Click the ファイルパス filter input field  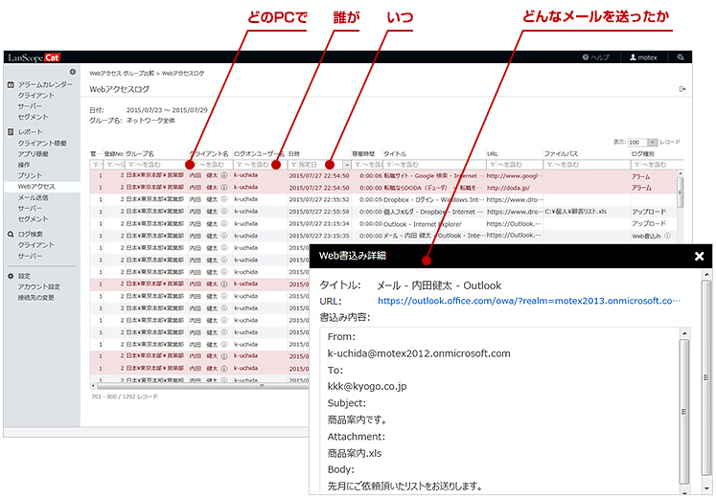587,165
